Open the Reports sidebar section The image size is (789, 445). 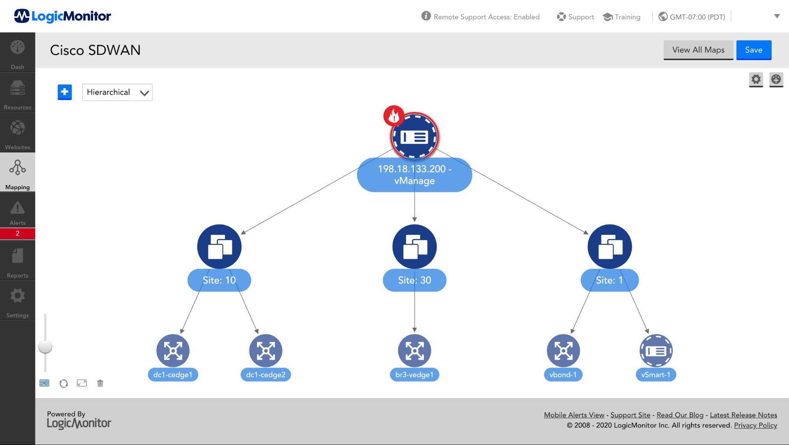click(17, 260)
